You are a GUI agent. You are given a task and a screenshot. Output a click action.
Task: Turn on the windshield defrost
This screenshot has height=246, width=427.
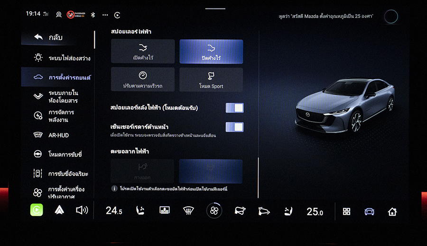coord(188,211)
